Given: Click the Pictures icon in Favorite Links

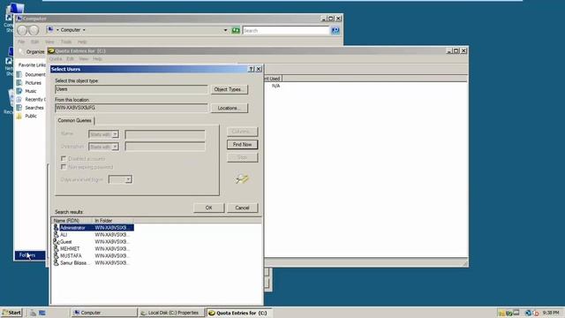Looking at the screenshot, I should point(19,82).
